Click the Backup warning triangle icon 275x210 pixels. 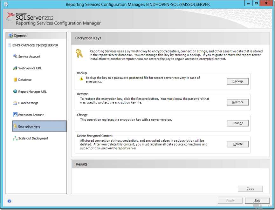point(81,79)
